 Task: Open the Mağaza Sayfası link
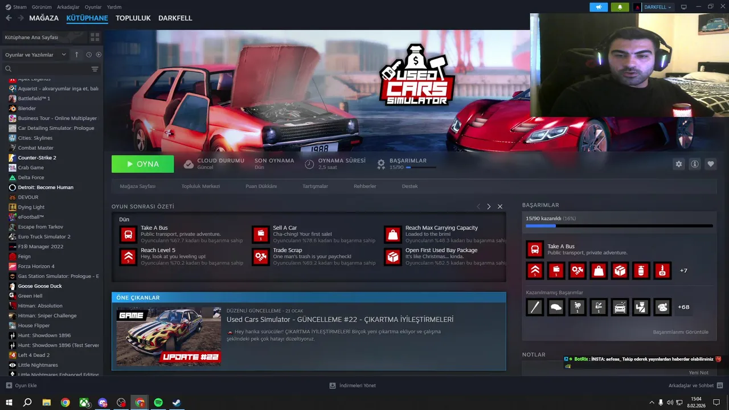(x=137, y=186)
